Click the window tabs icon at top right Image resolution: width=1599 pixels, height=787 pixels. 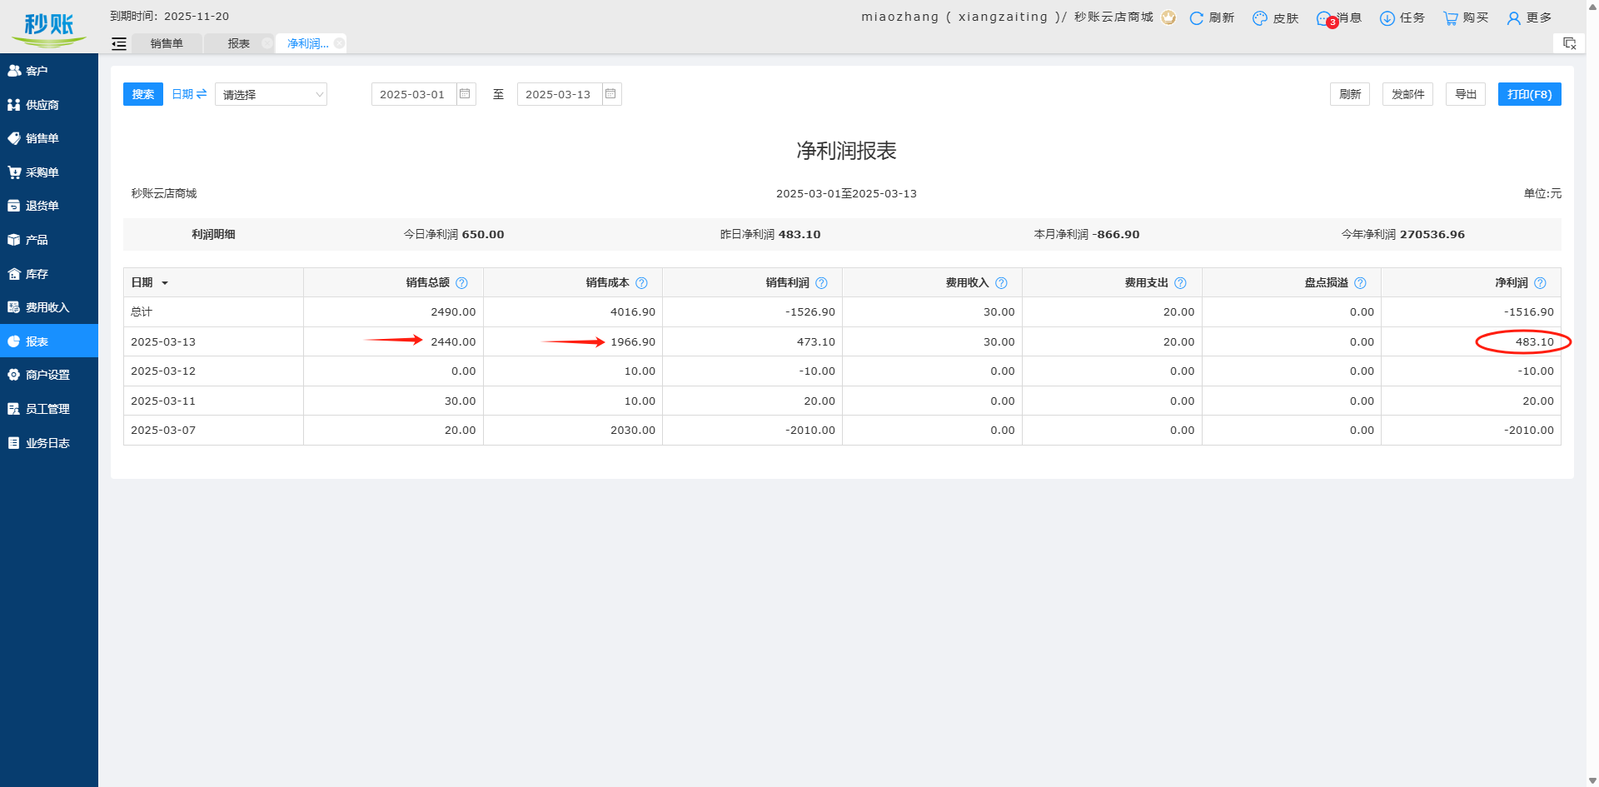point(1569,43)
